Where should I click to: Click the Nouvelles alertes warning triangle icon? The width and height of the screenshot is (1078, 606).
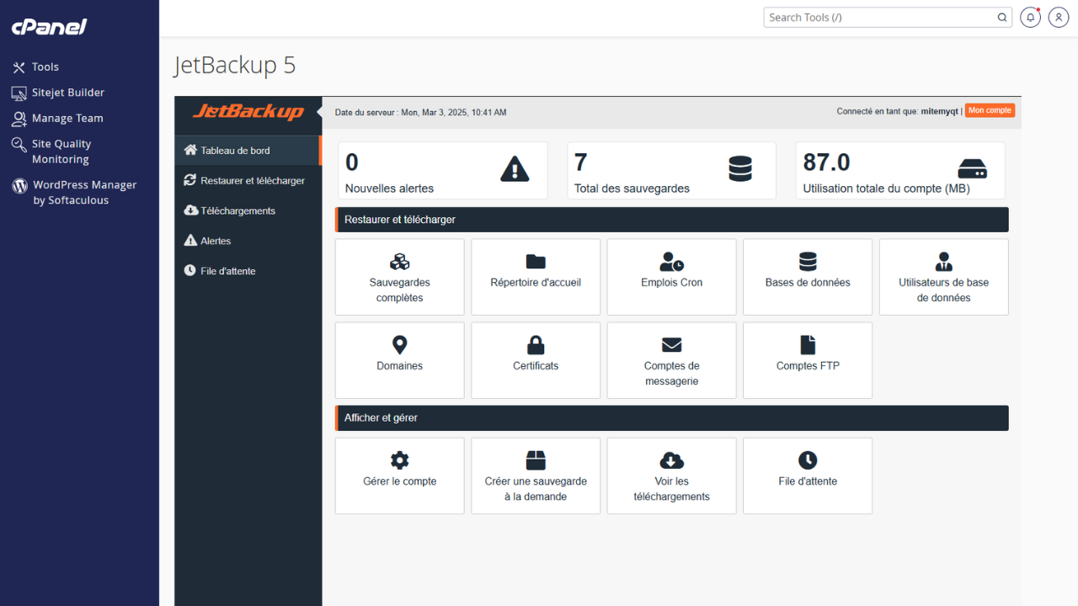pyautogui.click(x=515, y=169)
